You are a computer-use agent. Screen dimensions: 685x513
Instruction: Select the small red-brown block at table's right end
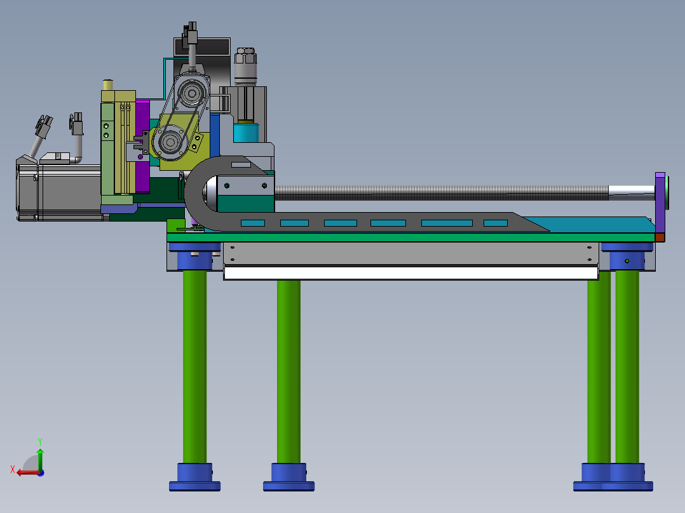pos(660,237)
